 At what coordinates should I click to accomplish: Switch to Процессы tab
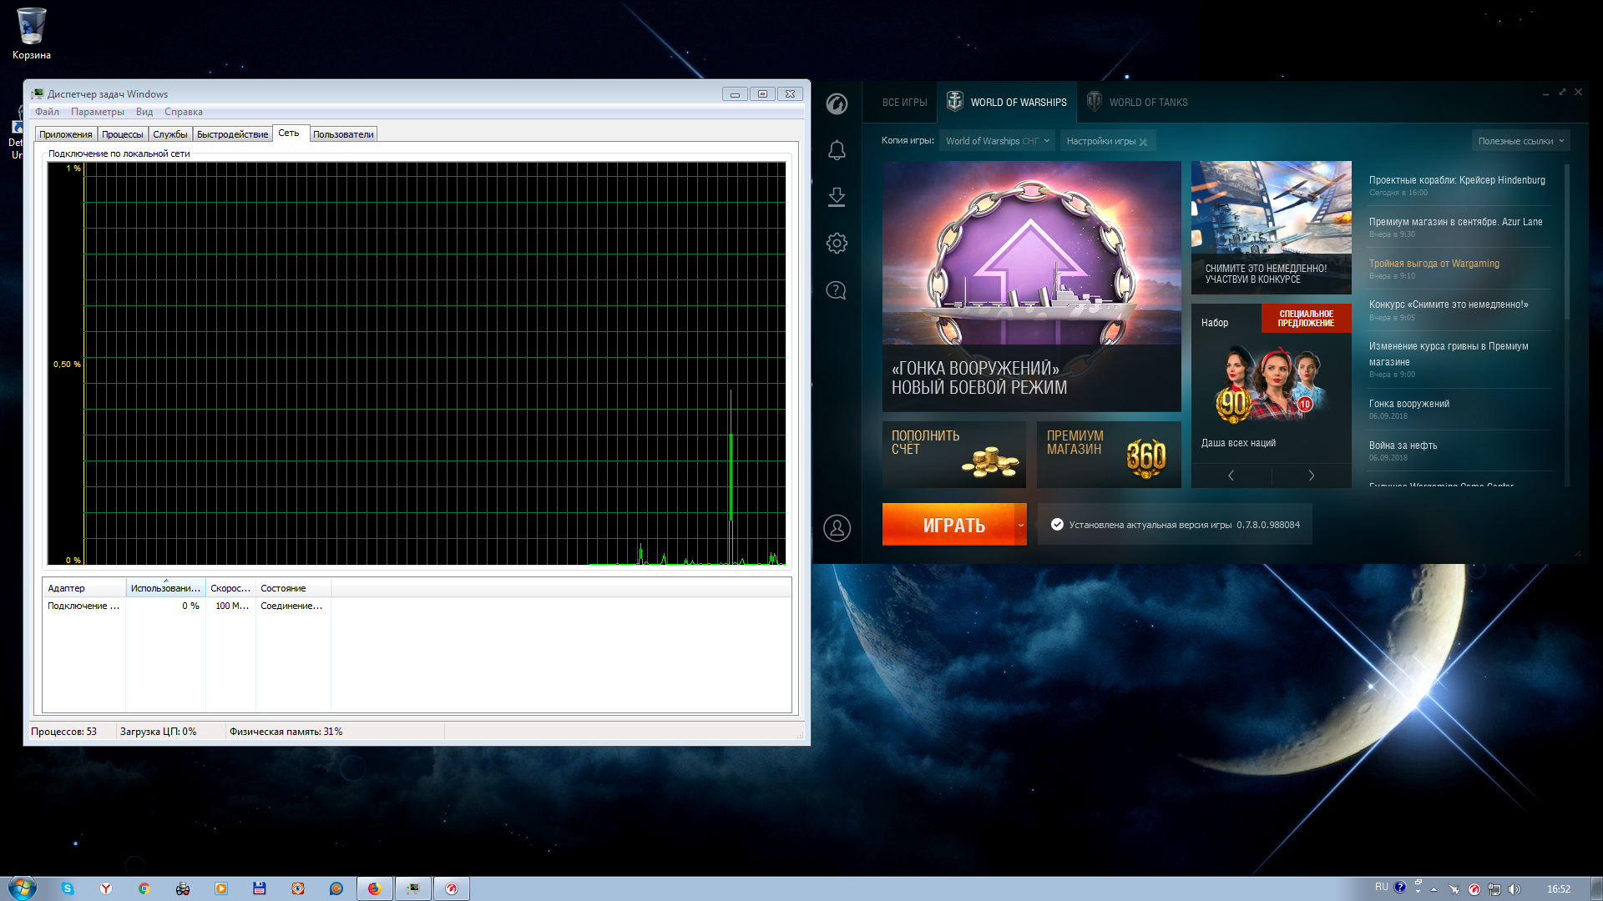(x=123, y=134)
